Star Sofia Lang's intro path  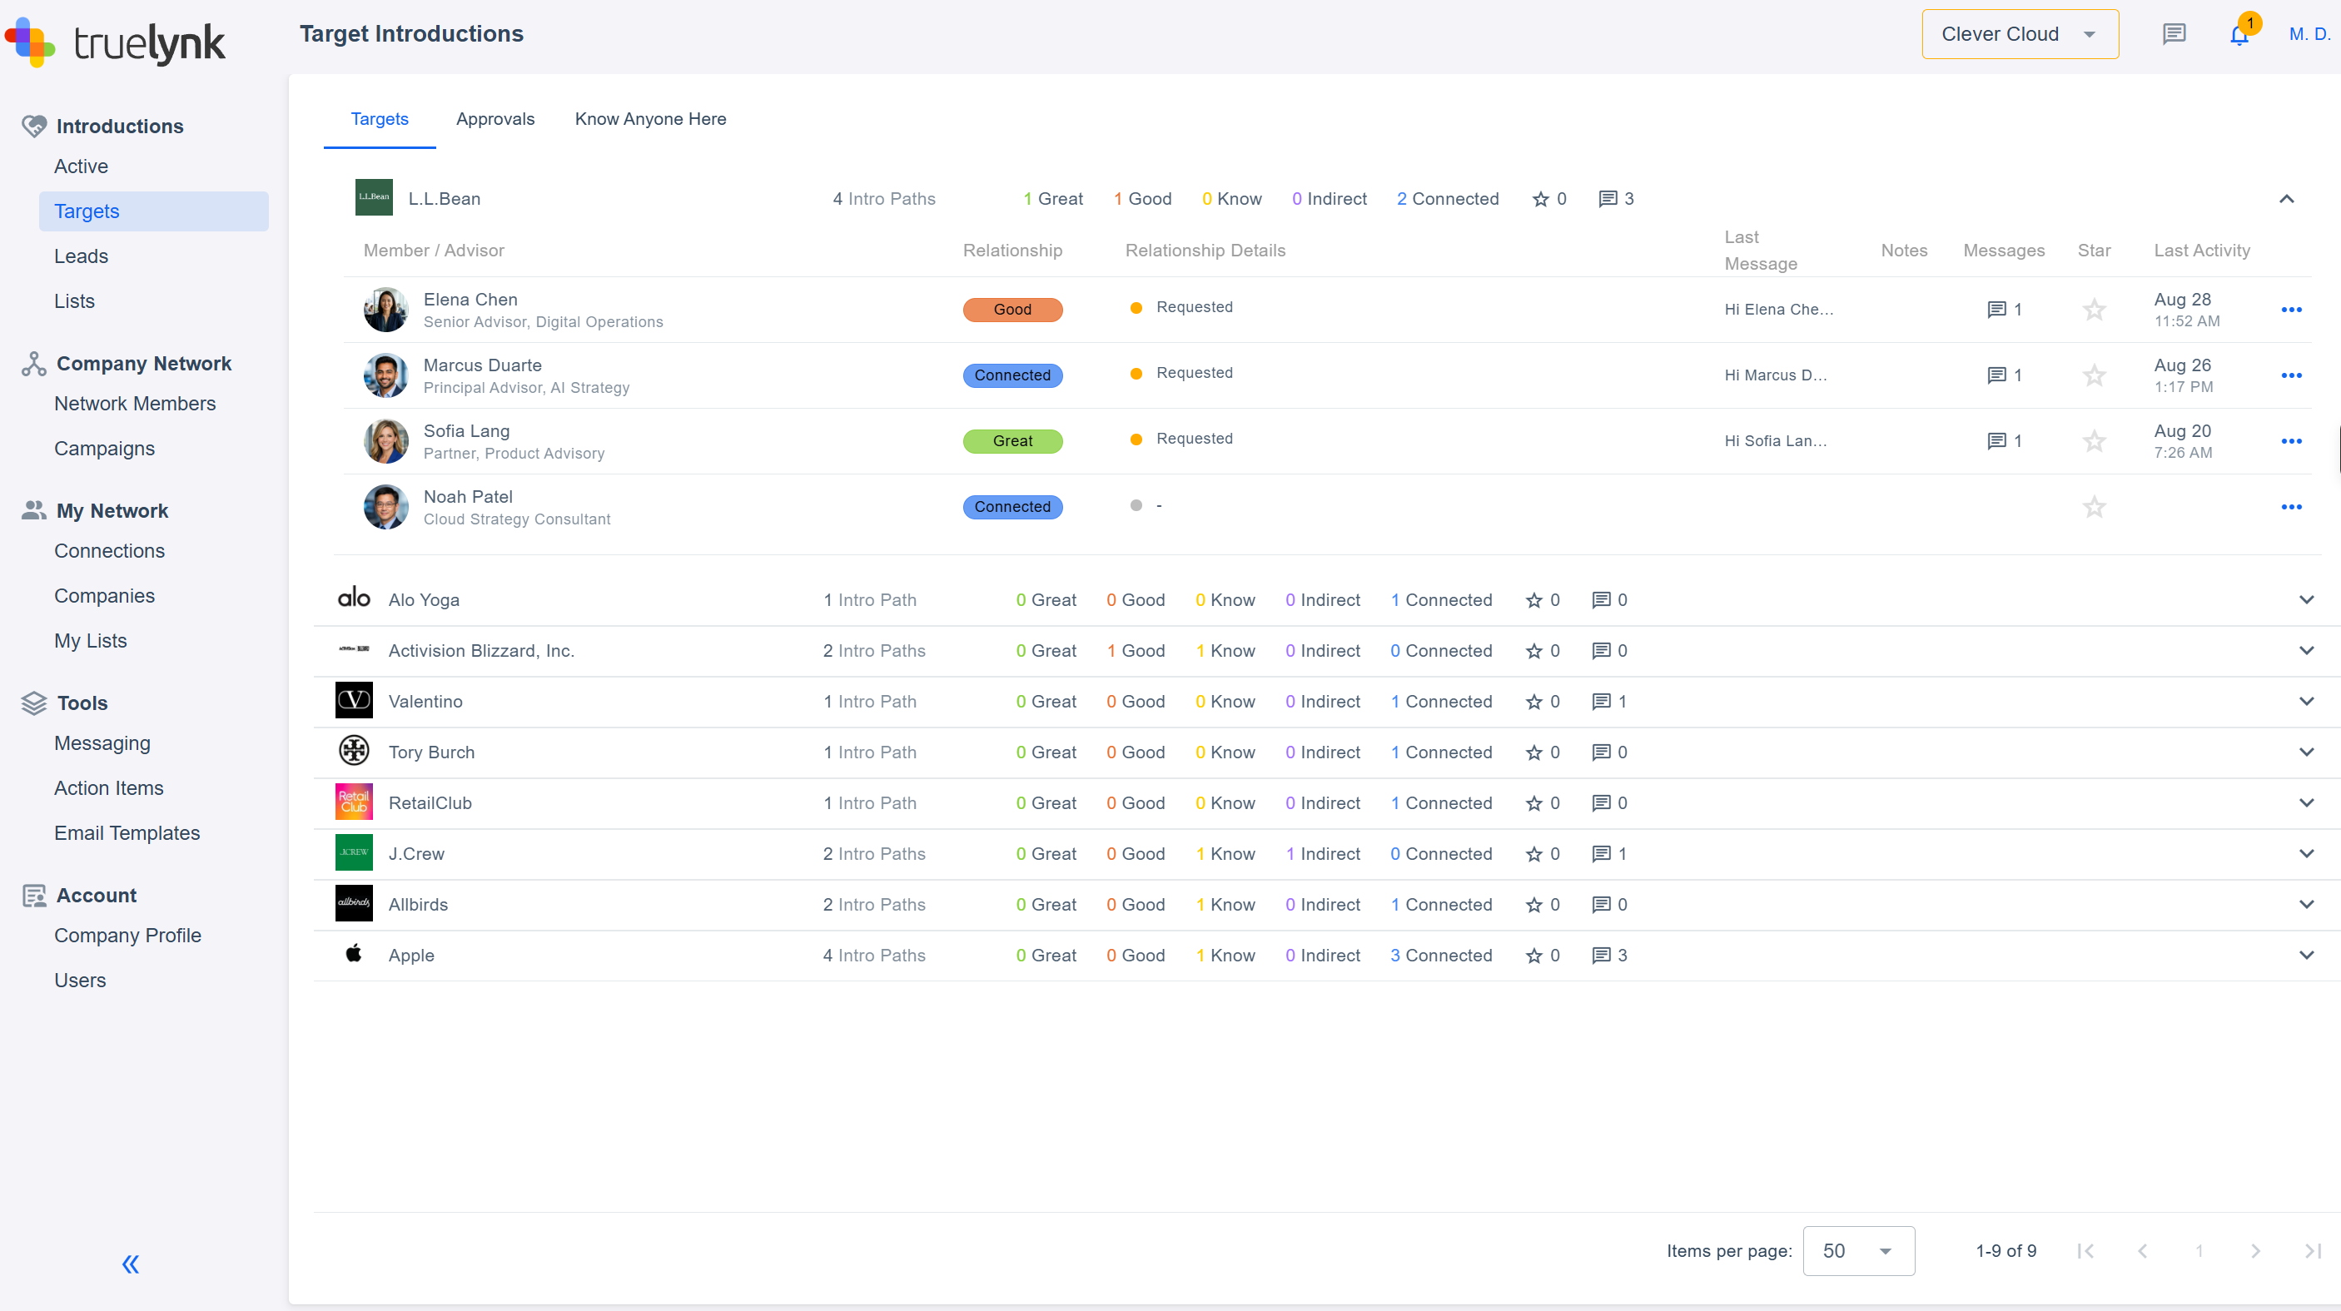point(2094,441)
